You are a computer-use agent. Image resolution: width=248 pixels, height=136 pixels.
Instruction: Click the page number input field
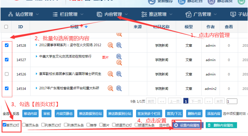pyautogui.click(x=232, y=101)
